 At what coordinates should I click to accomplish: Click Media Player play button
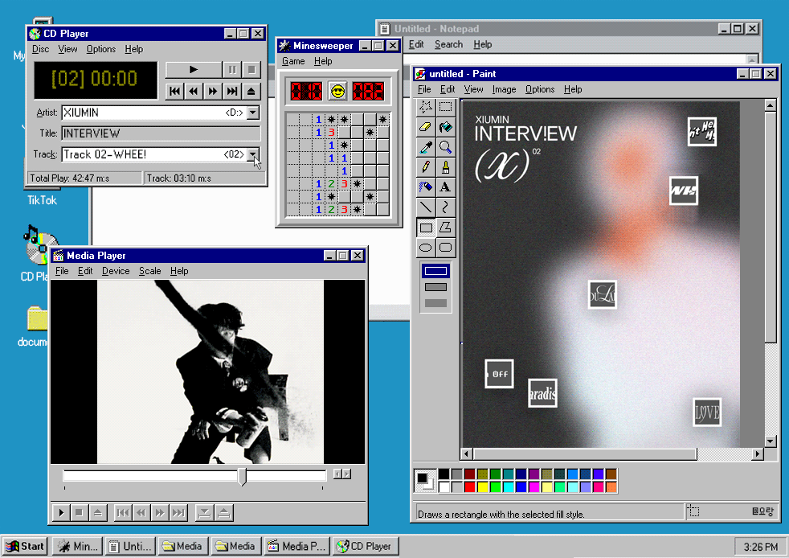pyautogui.click(x=61, y=513)
